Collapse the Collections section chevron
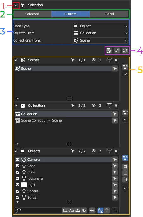The width and height of the screenshot is (143, 217). tap(16, 105)
